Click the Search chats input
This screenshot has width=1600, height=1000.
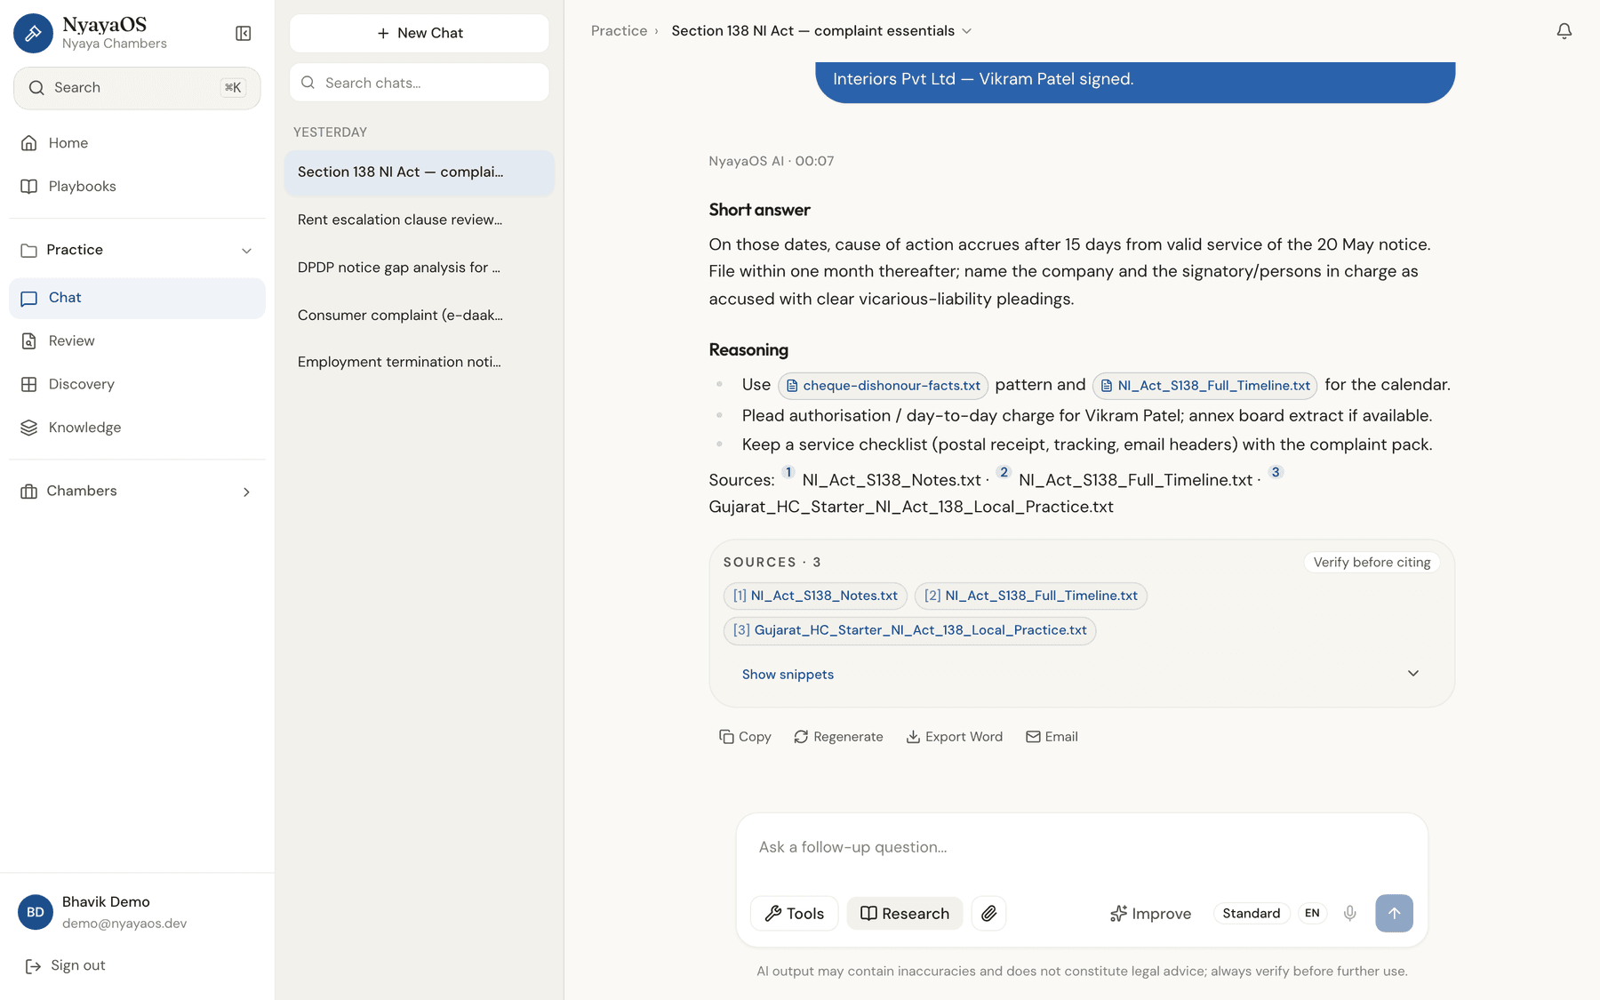coord(420,83)
